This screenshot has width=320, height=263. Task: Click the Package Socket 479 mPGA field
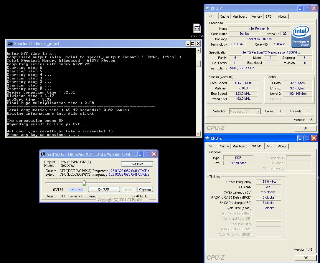click(x=259, y=39)
